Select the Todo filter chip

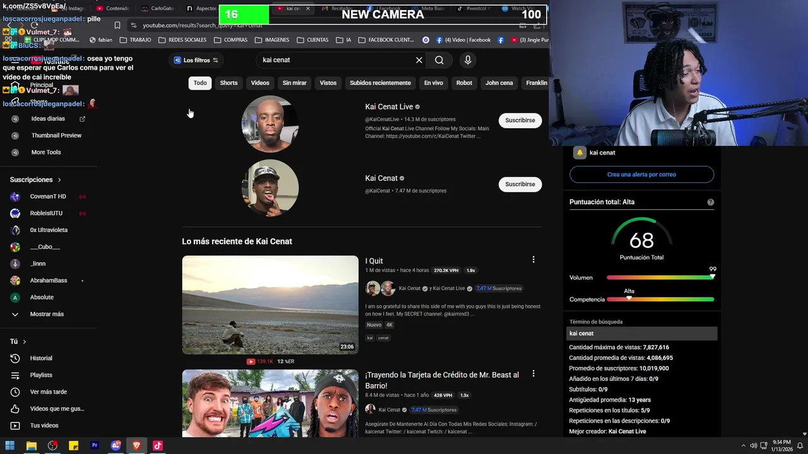(x=200, y=83)
